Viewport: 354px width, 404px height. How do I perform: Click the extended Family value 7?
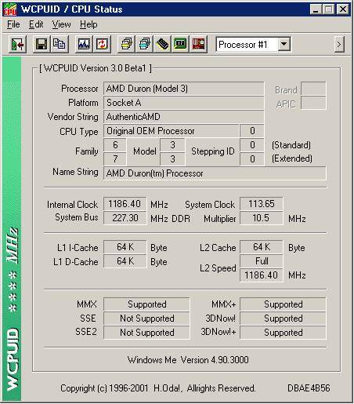pyautogui.click(x=115, y=159)
